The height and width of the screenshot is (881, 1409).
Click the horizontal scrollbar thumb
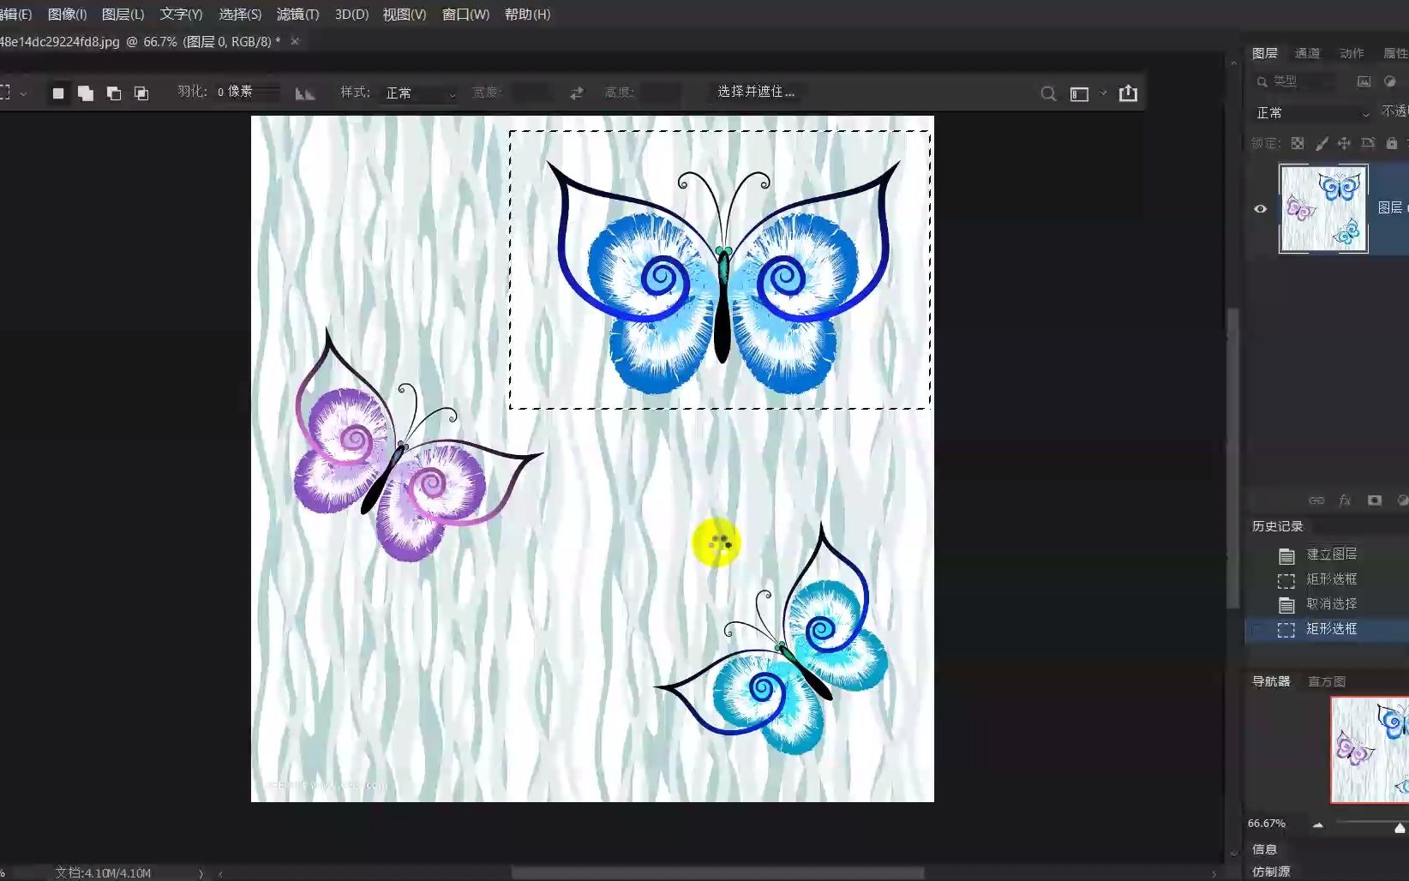pyautogui.click(x=717, y=873)
